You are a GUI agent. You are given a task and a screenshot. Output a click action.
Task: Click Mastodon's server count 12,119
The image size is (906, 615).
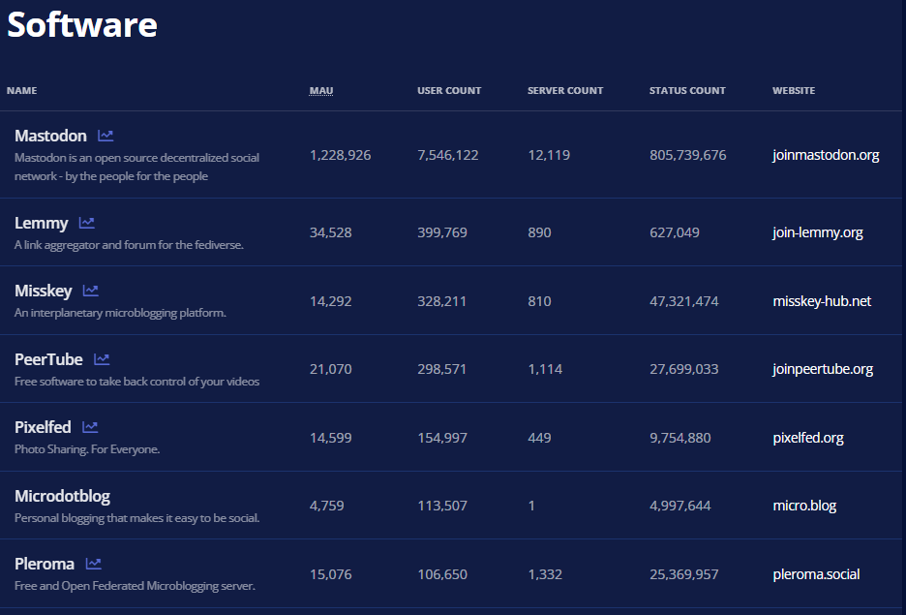tap(549, 155)
